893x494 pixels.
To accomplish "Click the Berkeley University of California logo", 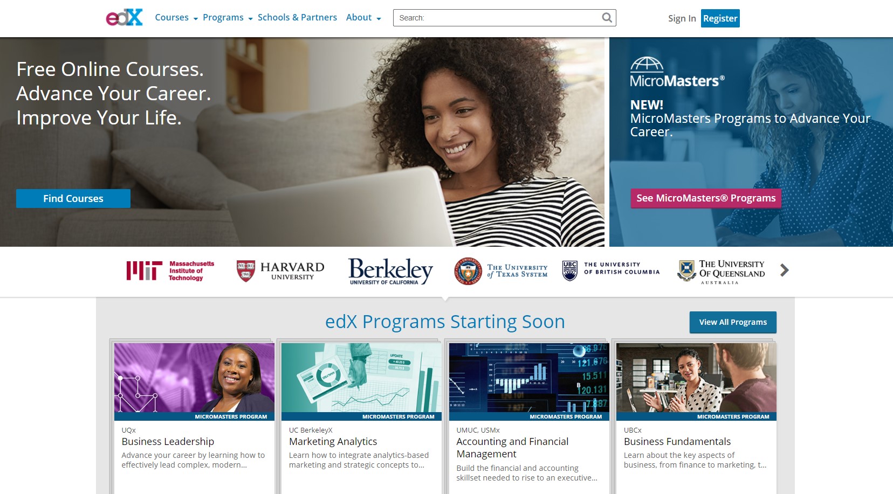I will click(x=390, y=271).
